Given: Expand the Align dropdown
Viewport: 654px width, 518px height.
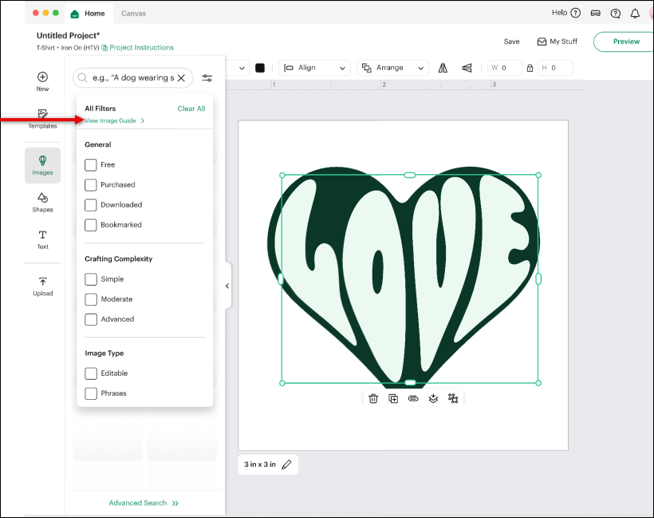Looking at the screenshot, I should pos(314,68).
